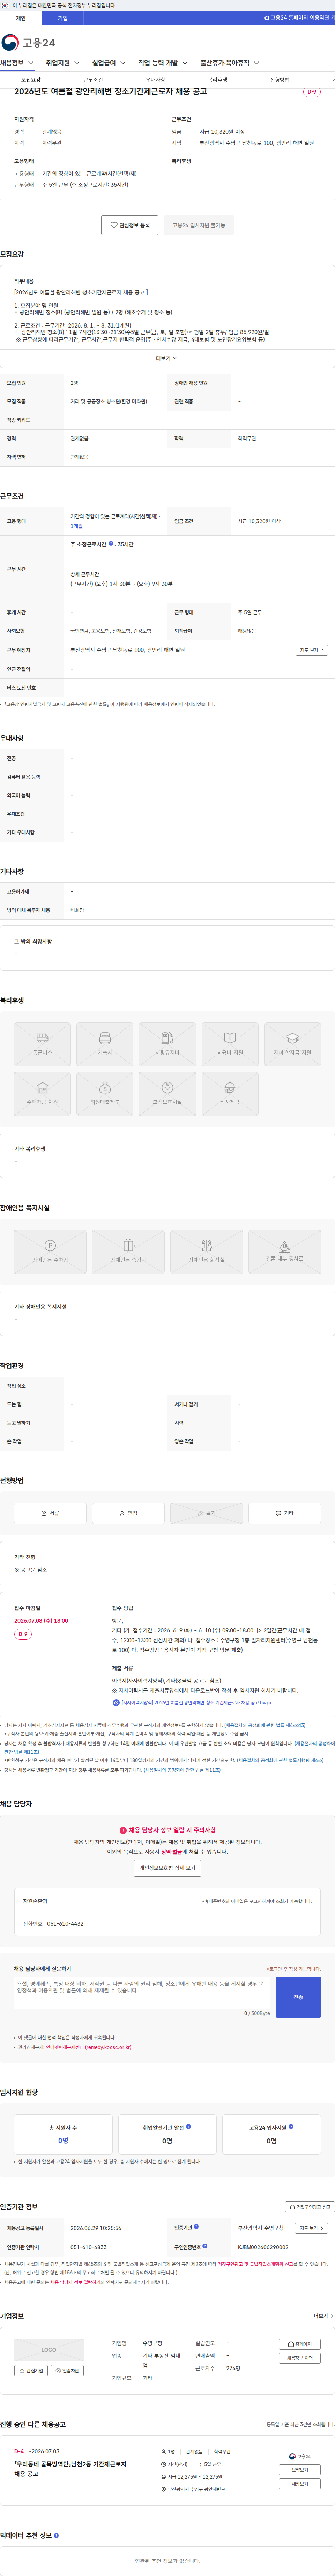The image size is (335, 2576).
Task: Click the 주택자금 지원 welfare icon
Action: pyautogui.click(x=42, y=1094)
